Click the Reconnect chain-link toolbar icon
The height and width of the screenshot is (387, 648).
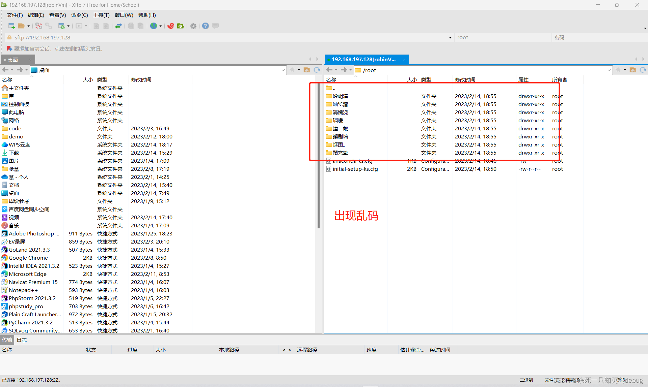pos(49,26)
